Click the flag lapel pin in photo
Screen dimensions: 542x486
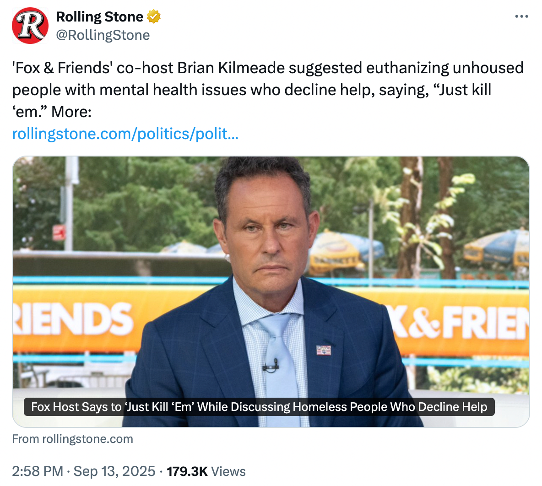[x=324, y=350]
